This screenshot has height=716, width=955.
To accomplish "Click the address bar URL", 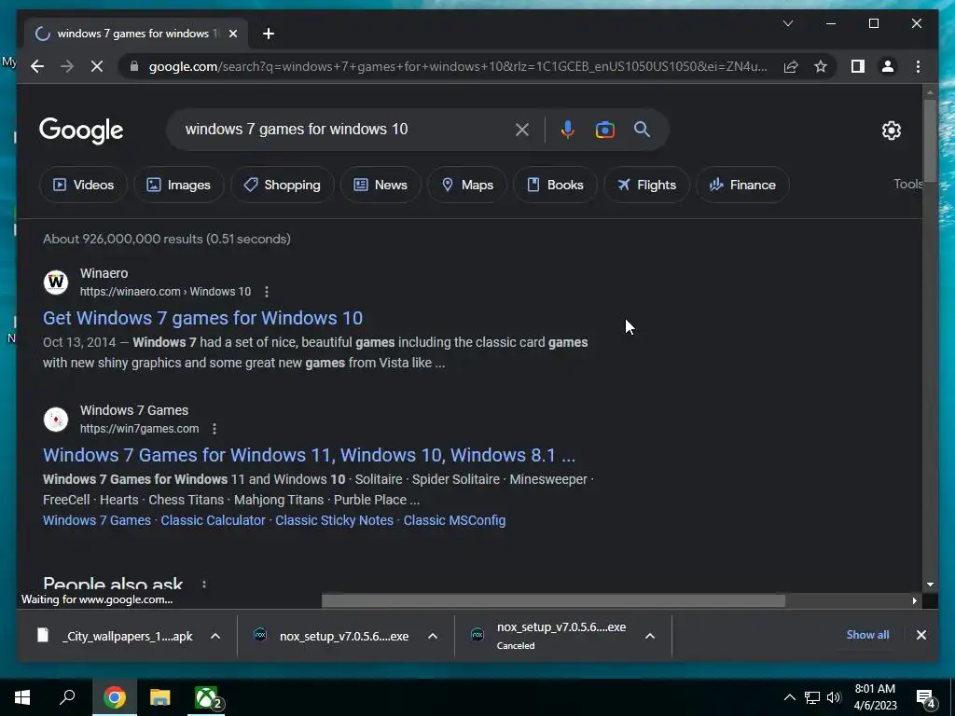I will tap(458, 66).
